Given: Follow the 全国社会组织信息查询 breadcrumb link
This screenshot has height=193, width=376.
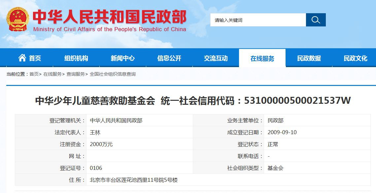Looking at the screenshot, I should click(113, 74).
